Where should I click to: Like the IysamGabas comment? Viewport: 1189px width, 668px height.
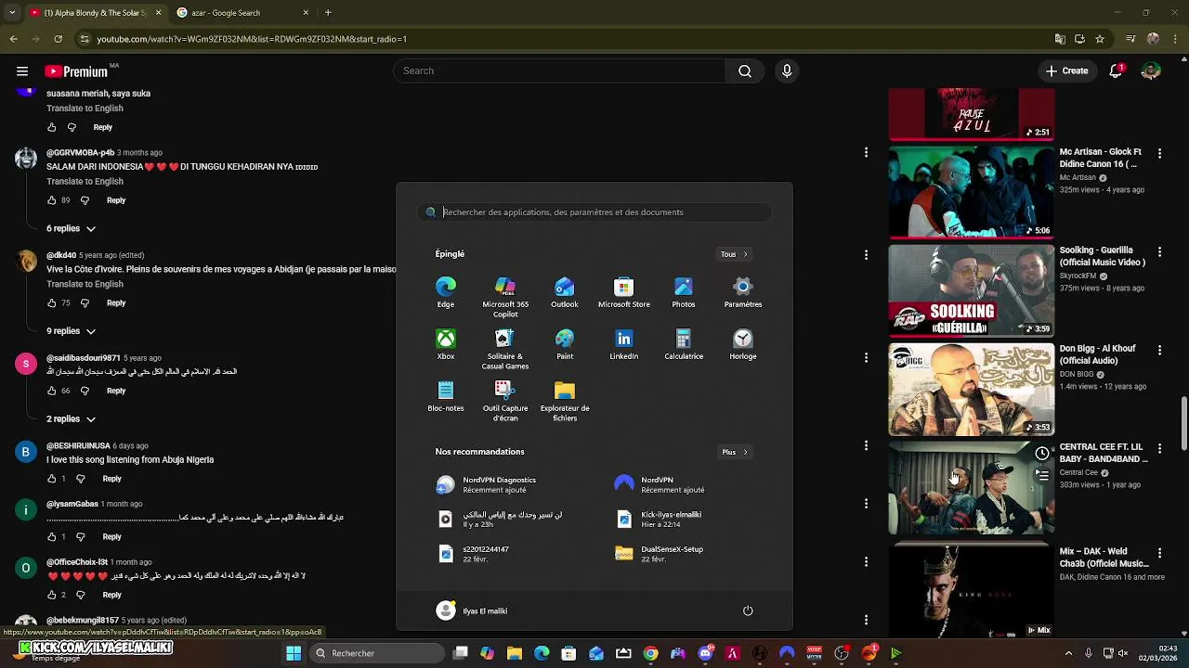(52, 537)
